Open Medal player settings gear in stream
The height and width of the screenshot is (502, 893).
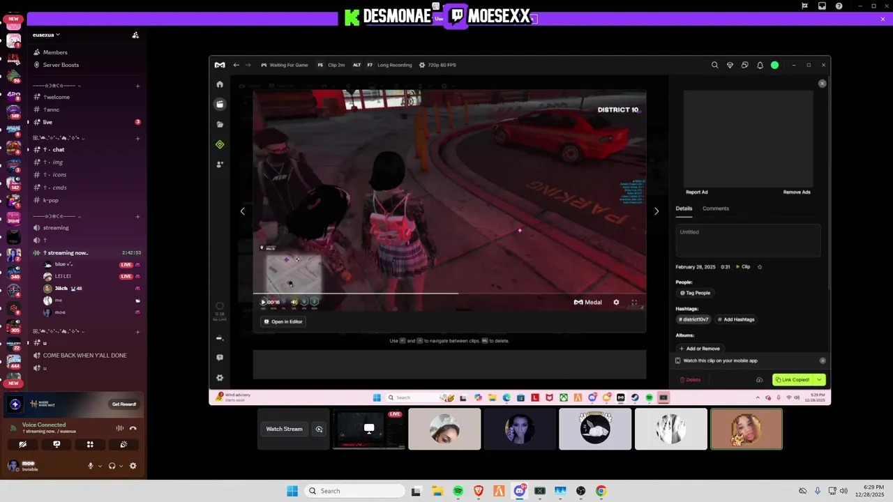616,302
